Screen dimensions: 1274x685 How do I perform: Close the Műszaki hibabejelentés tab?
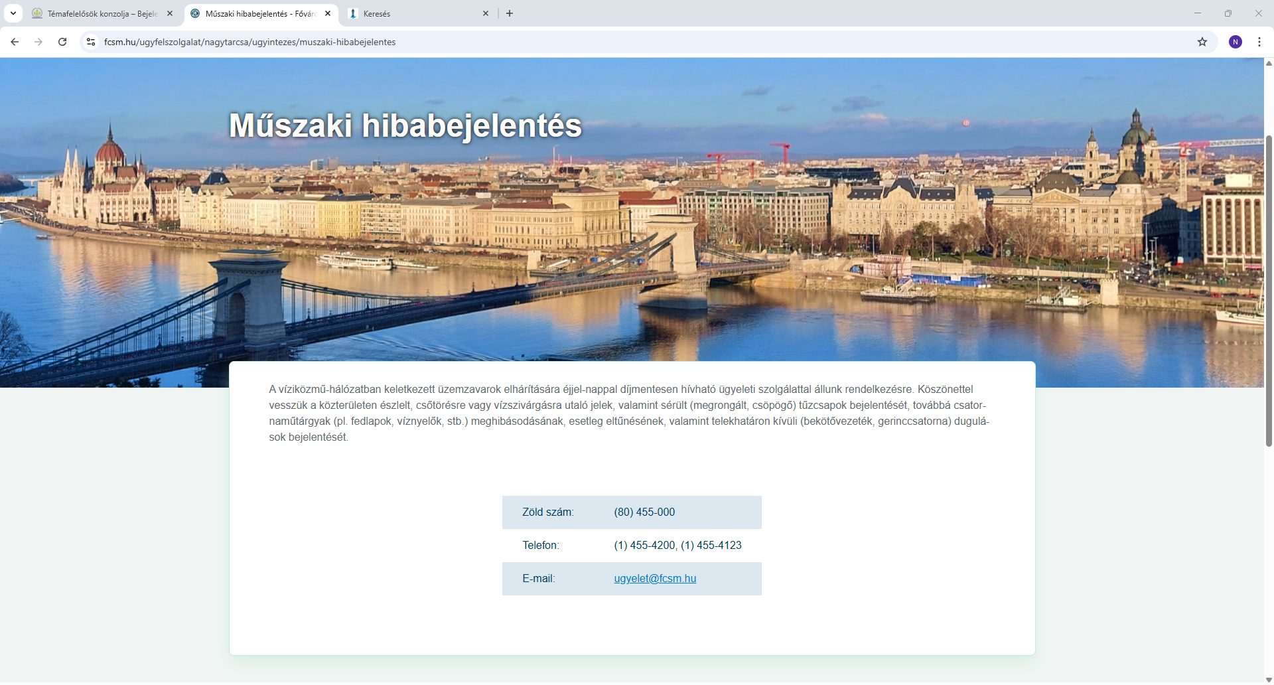pyautogui.click(x=328, y=13)
